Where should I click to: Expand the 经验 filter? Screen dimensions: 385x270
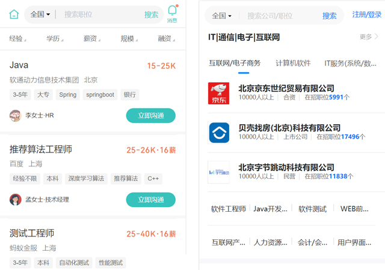[17, 39]
